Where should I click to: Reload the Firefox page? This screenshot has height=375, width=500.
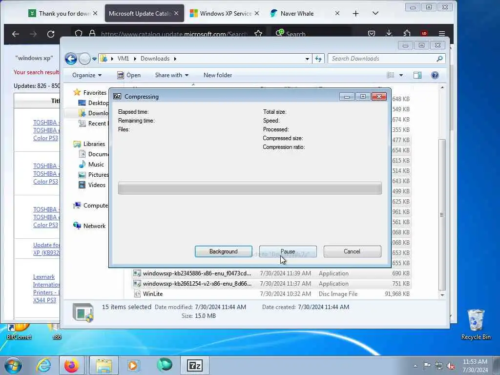coord(51,34)
